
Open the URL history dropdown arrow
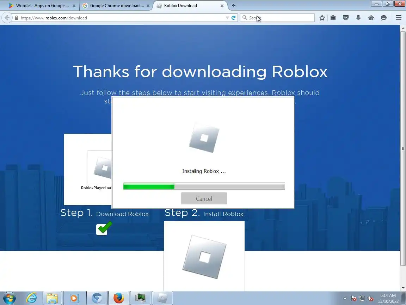227,18
